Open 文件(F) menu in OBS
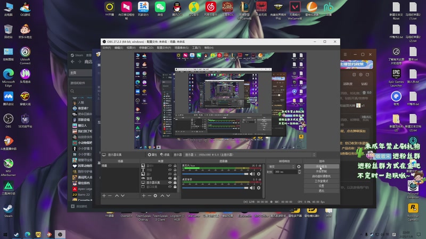 [x=106, y=48]
